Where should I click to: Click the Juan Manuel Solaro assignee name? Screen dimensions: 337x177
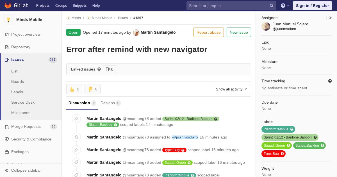[x=290, y=24]
